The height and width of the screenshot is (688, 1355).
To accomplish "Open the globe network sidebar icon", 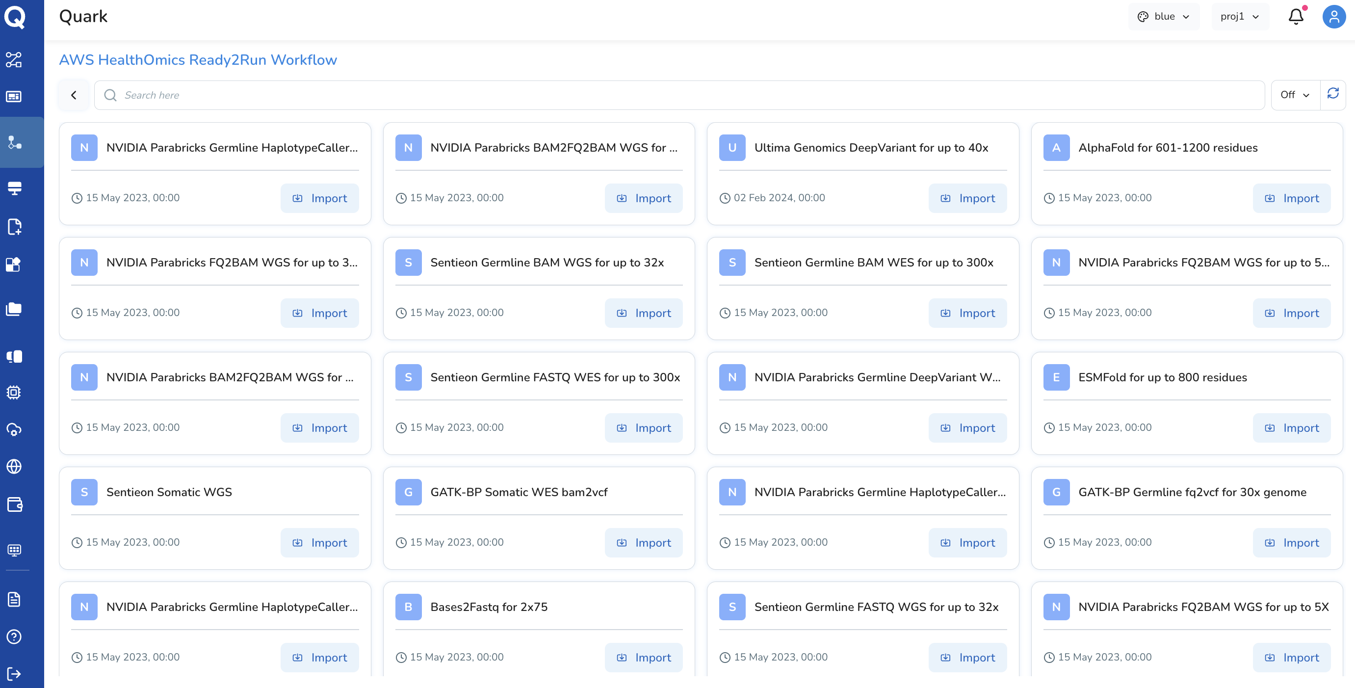I will point(14,467).
